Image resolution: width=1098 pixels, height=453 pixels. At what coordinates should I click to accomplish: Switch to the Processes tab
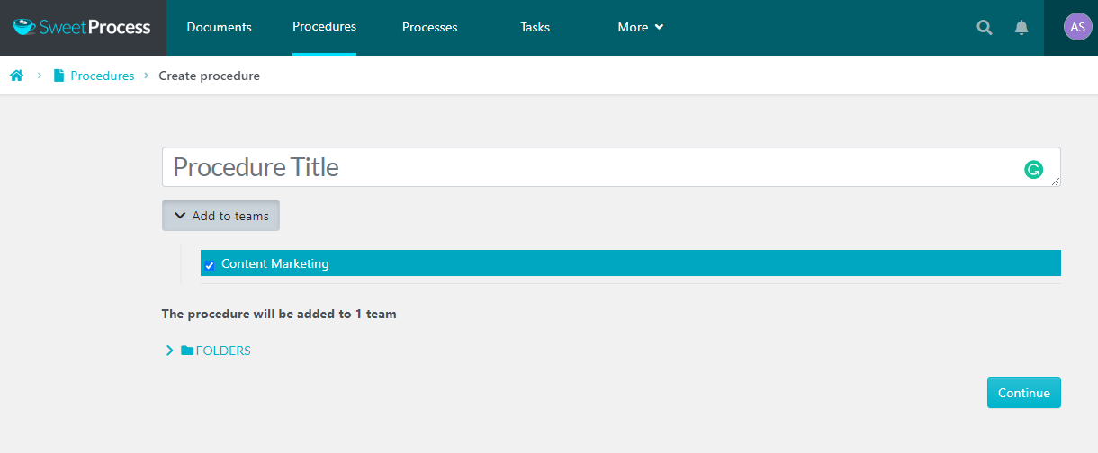click(429, 27)
